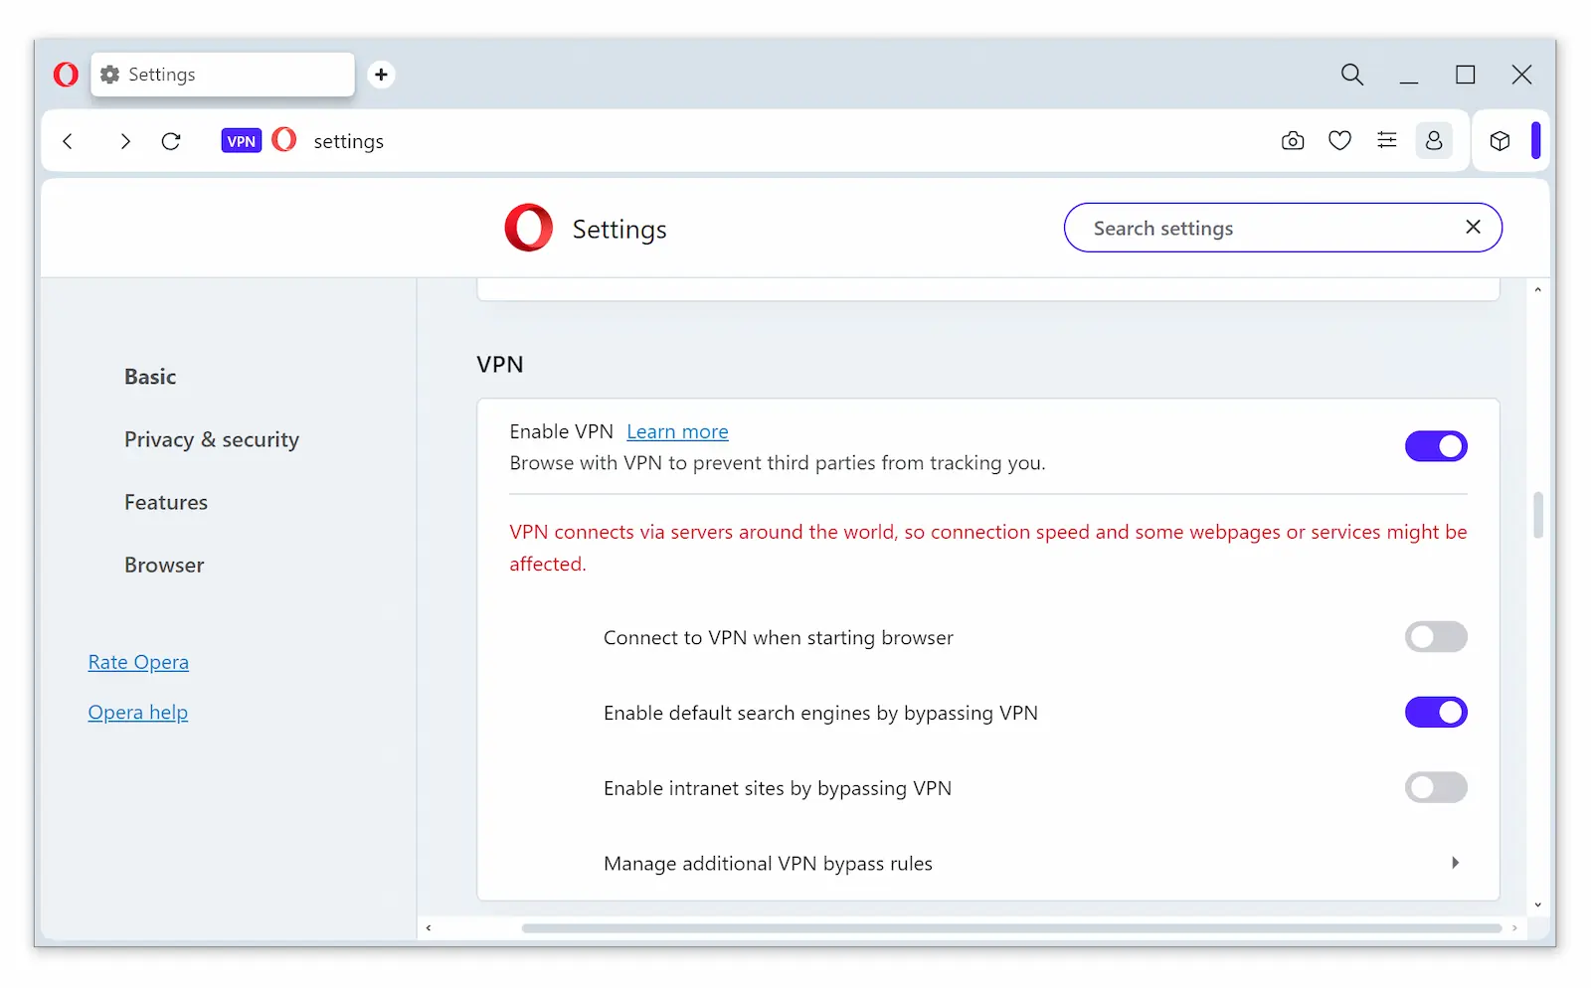Screen dimensions: 1591x988
Task: Reload the settings page
Action: click(171, 141)
